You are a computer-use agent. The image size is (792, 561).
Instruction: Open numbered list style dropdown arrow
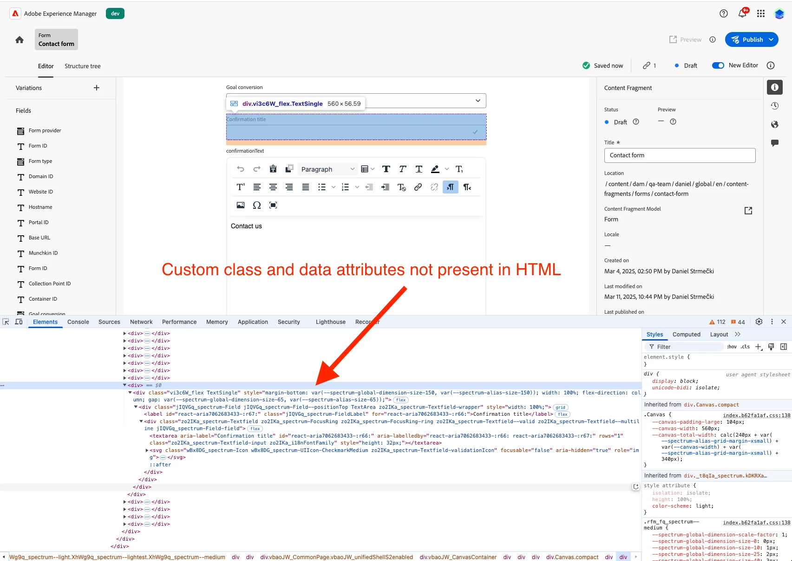click(357, 187)
